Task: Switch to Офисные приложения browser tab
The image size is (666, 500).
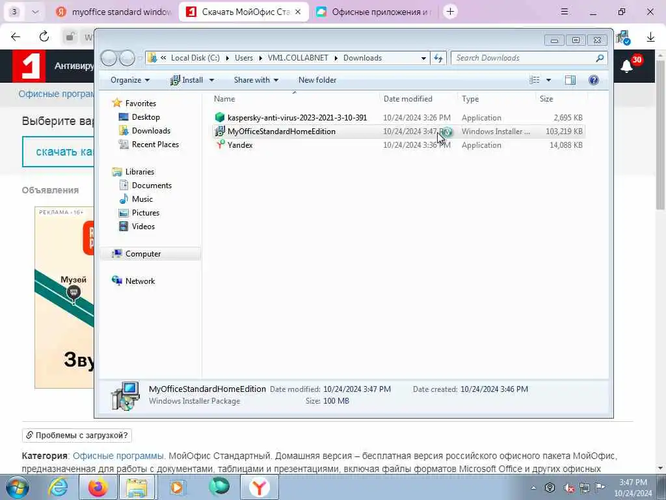Action: [373, 12]
